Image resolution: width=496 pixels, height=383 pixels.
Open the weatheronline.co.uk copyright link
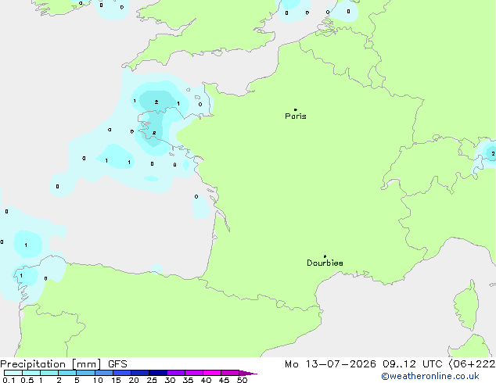click(x=430, y=376)
